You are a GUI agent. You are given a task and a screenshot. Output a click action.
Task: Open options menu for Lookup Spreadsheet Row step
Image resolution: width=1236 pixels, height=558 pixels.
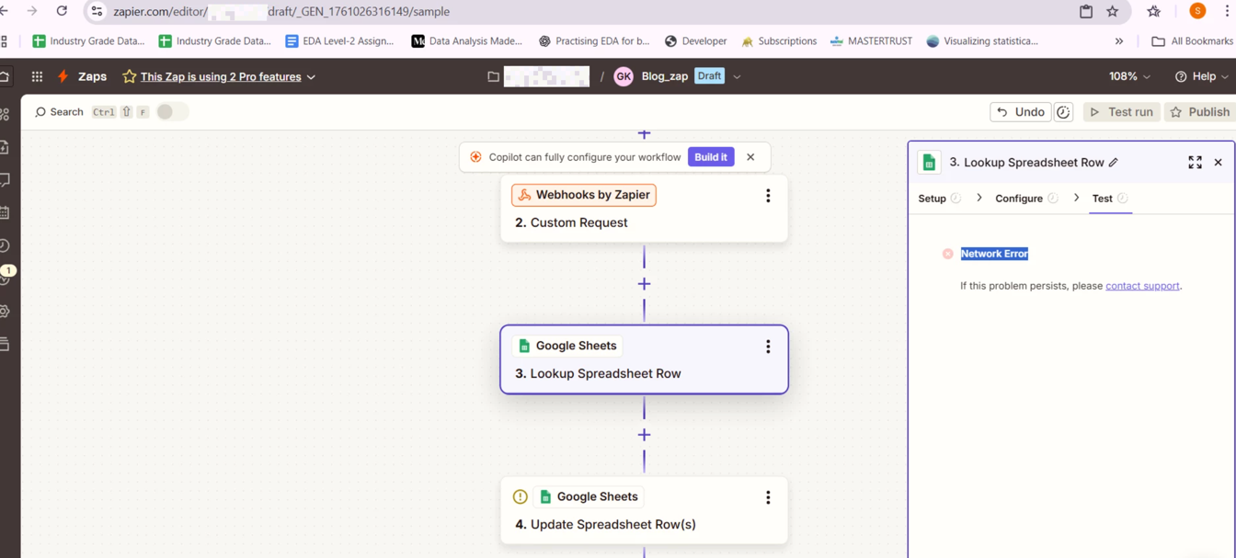(768, 347)
